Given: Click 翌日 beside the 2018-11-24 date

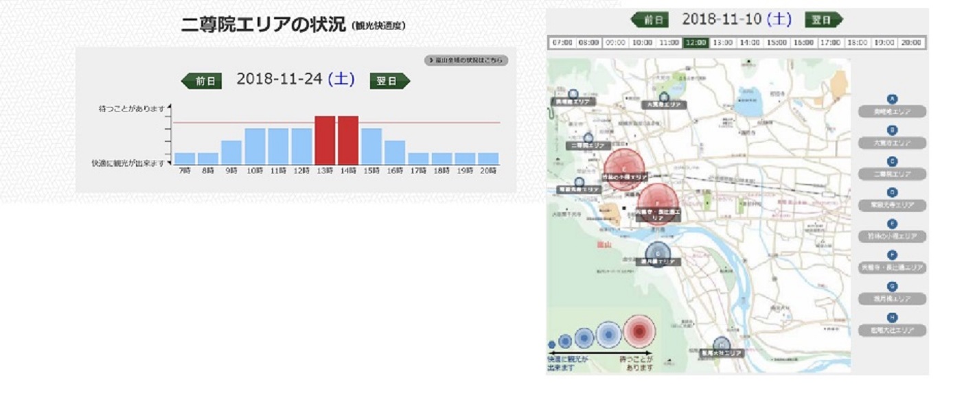Looking at the screenshot, I should 389,81.
